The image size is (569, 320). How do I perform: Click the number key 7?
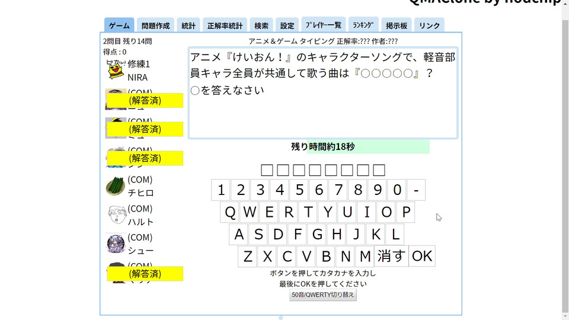[338, 190]
